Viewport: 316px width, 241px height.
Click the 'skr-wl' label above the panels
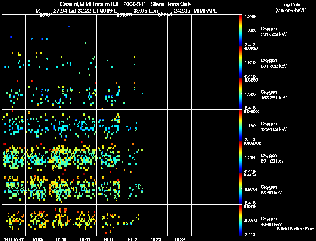[165, 15]
